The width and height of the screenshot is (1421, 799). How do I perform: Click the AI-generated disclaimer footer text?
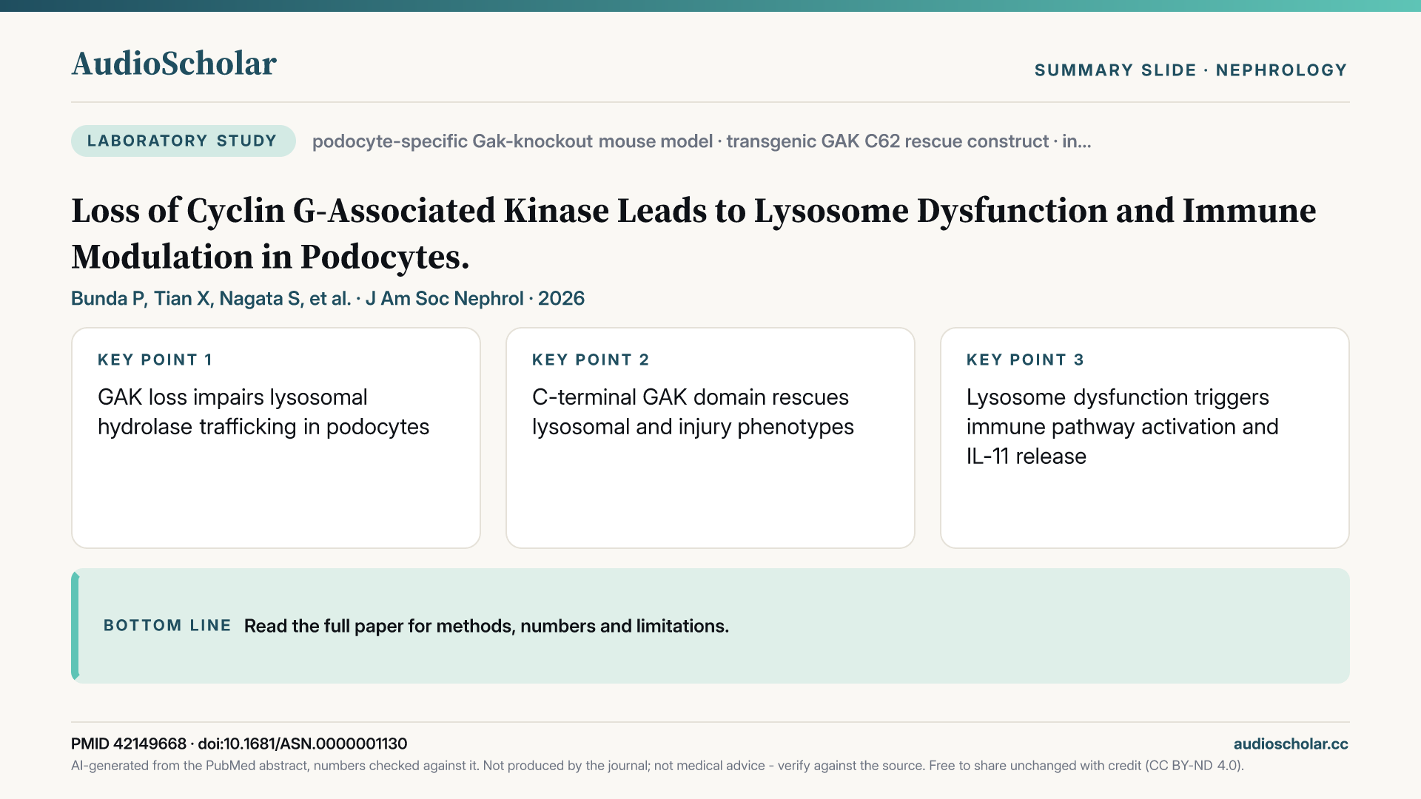657,766
